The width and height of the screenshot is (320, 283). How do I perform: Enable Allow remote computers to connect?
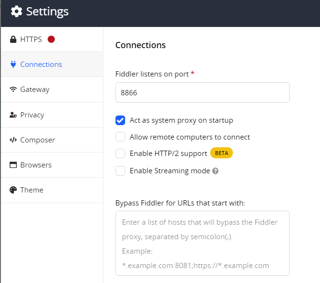click(x=120, y=137)
